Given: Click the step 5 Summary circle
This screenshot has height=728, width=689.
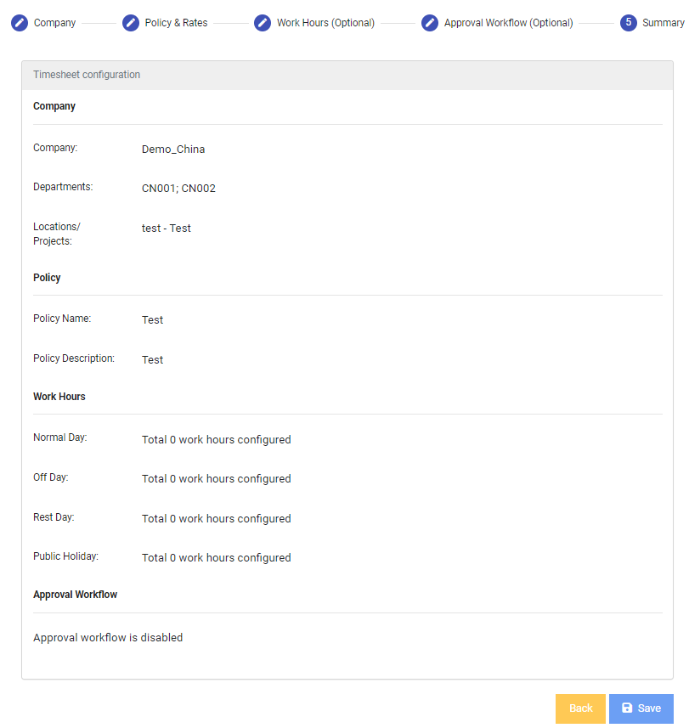Looking at the screenshot, I should click(628, 23).
